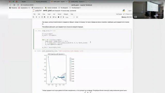
Task: Interrupt the kernel with the stop icon
Action: click(59, 17)
